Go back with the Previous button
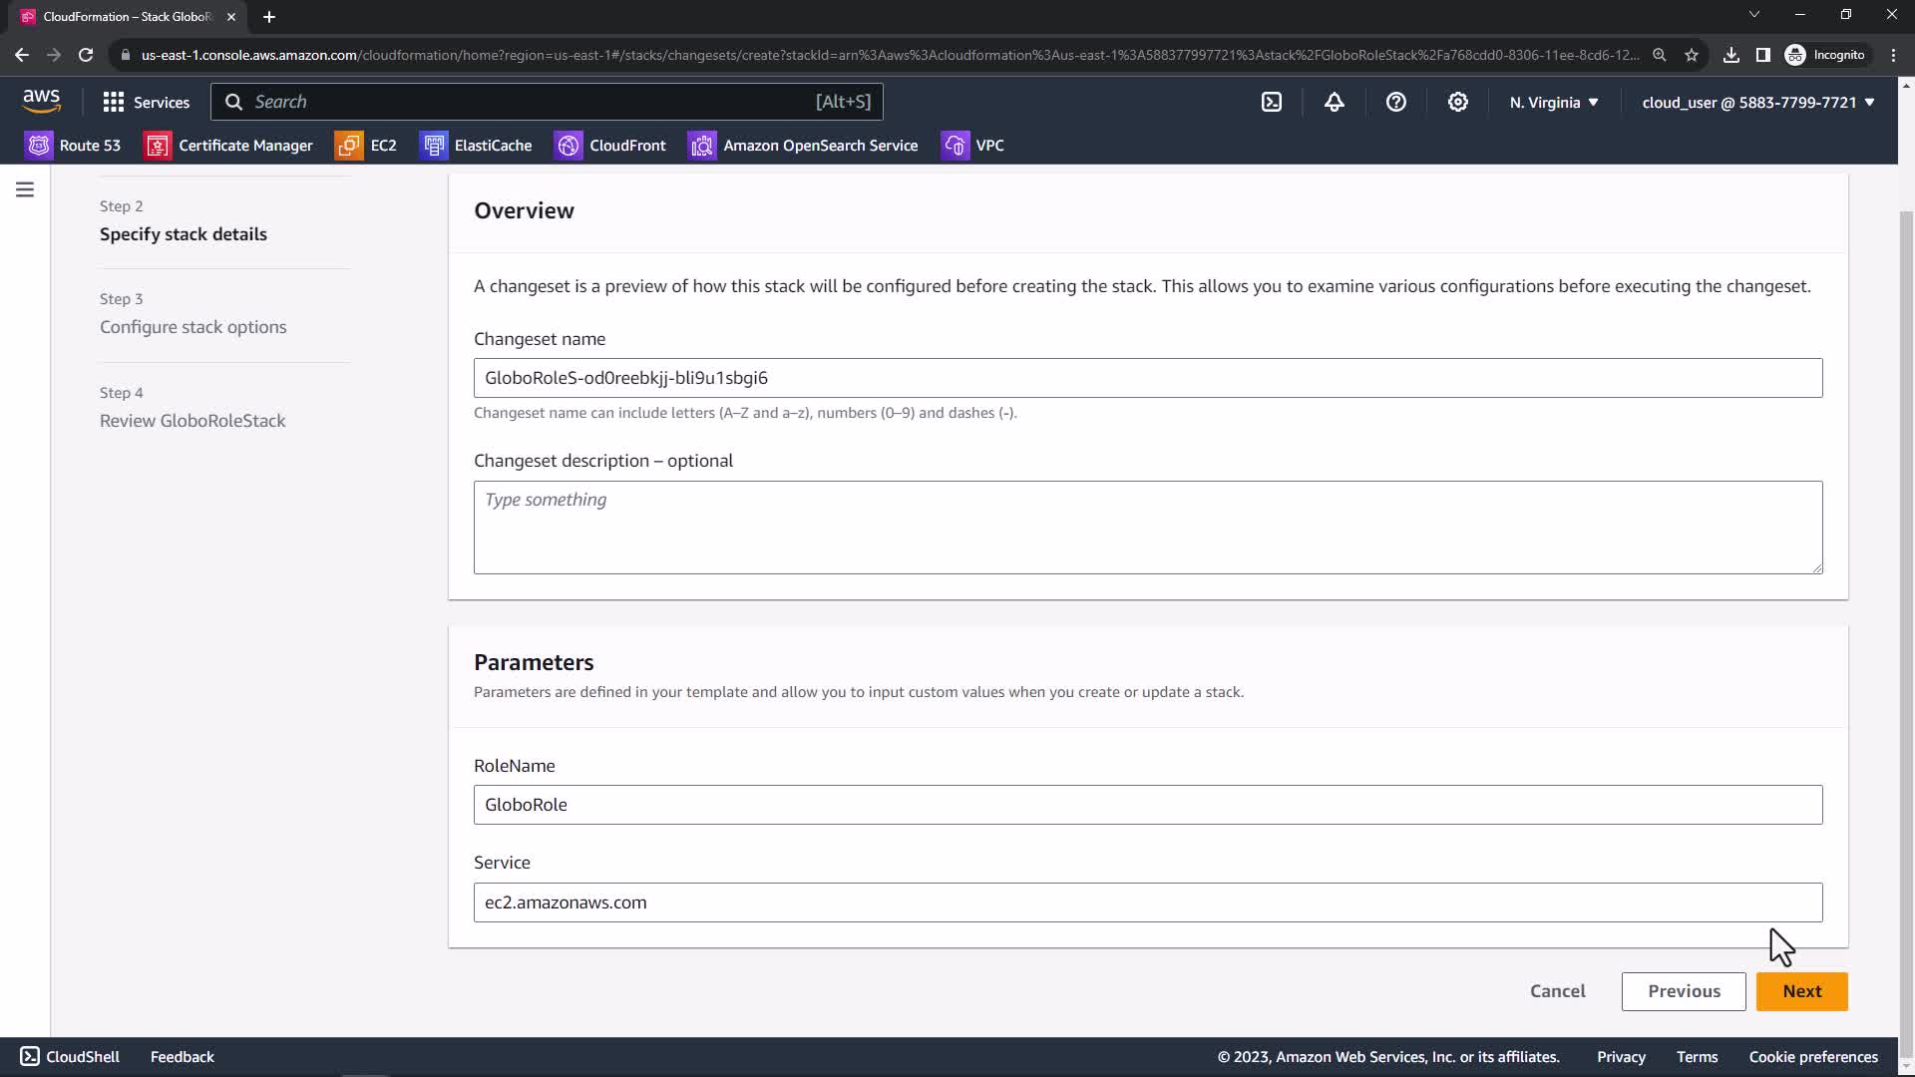Image resolution: width=1915 pixels, height=1077 pixels. [1683, 991]
